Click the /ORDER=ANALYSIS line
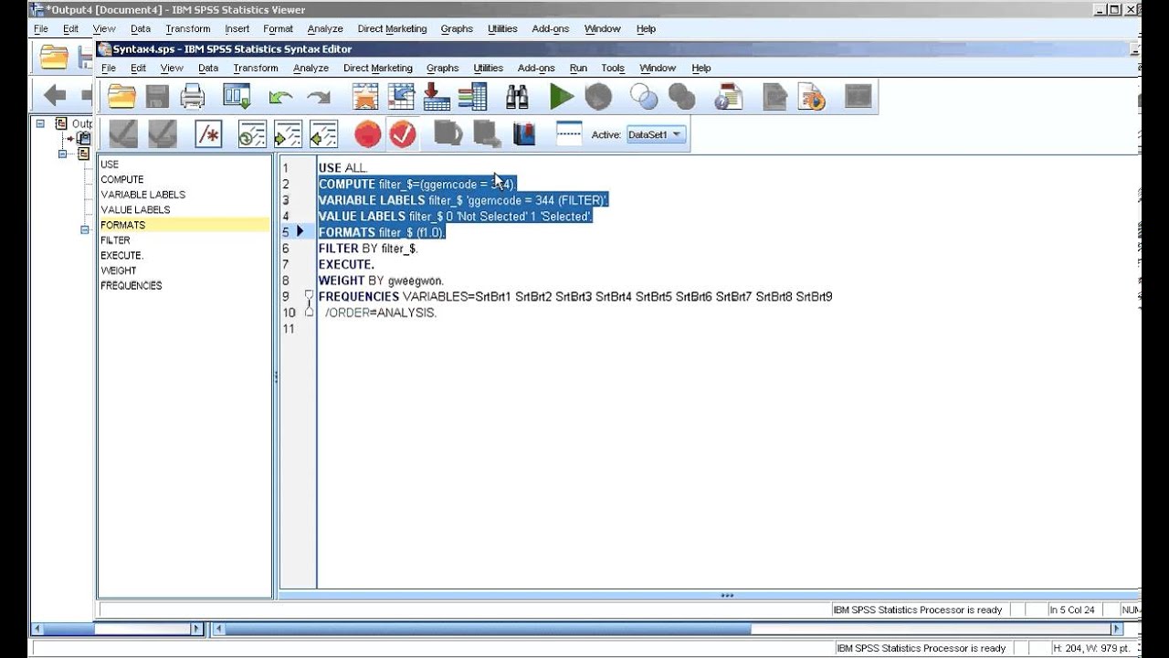 coord(381,313)
